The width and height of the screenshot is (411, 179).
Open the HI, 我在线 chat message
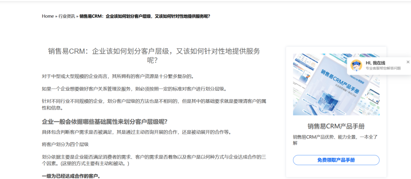point(375,63)
